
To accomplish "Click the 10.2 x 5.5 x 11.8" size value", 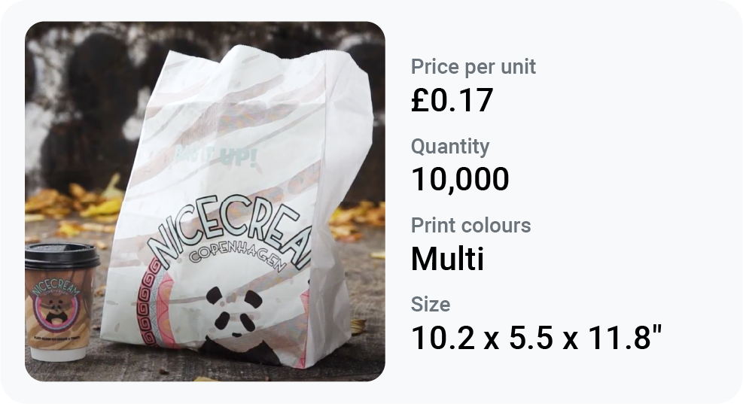I will pos(536,338).
